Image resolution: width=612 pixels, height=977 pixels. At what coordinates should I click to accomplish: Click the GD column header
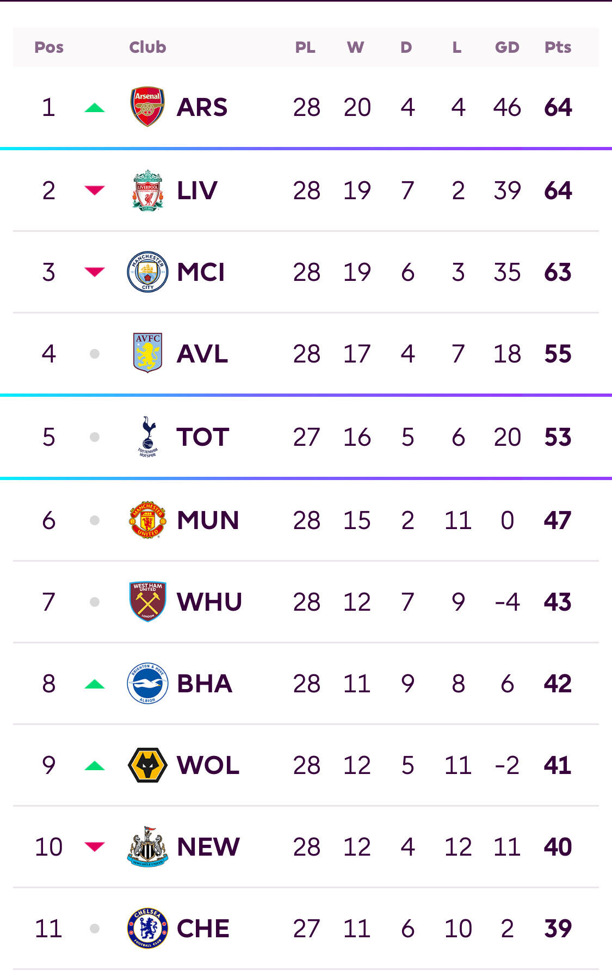(507, 47)
